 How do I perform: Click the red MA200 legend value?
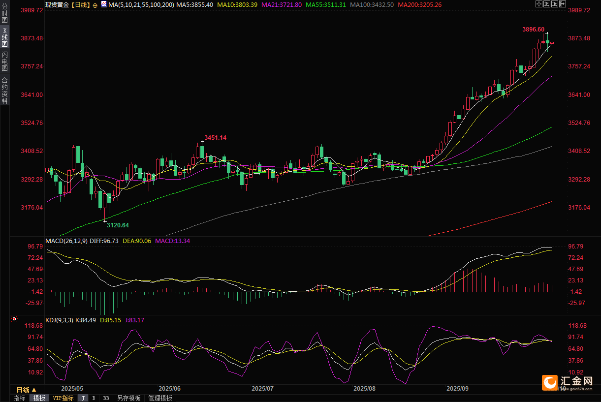tap(419, 4)
